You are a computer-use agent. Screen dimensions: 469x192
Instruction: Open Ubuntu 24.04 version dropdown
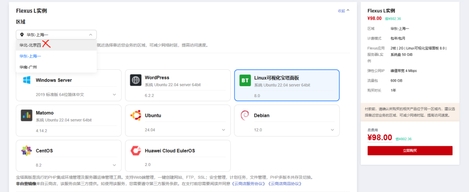(224, 130)
